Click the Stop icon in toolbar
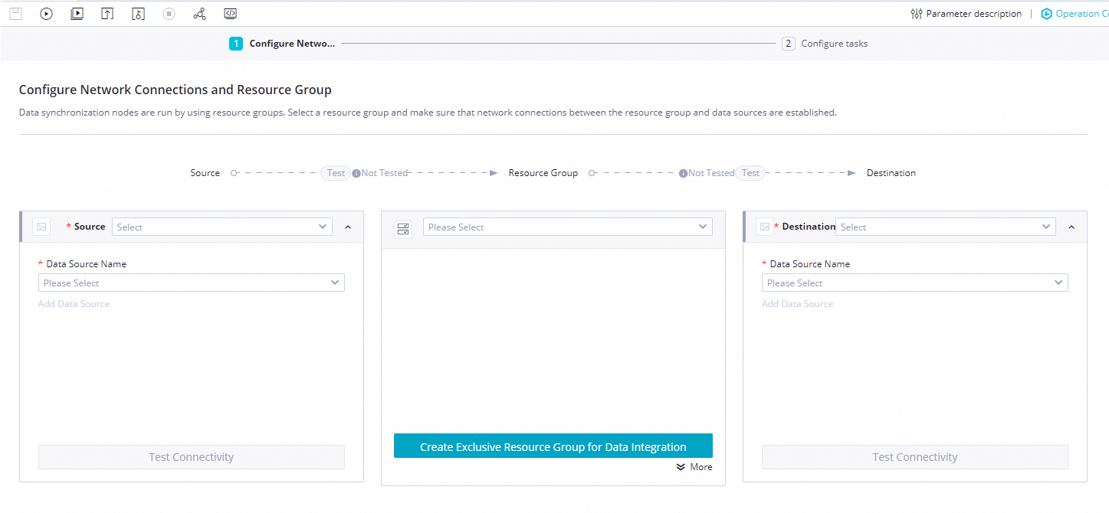The width and height of the screenshot is (1109, 513). click(169, 13)
